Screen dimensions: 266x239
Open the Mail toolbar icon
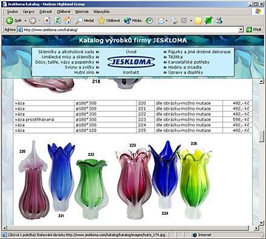[x=161, y=21]
